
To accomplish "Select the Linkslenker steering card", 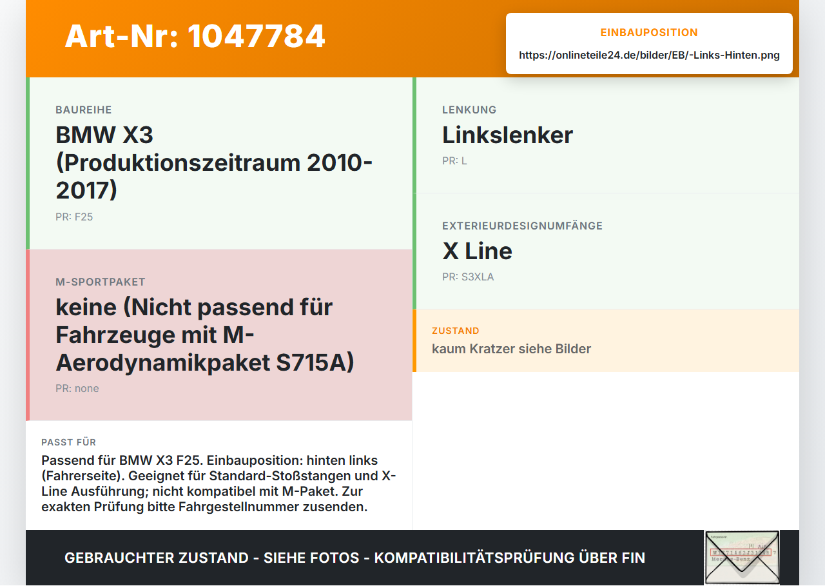I will [x=606, y=135].
